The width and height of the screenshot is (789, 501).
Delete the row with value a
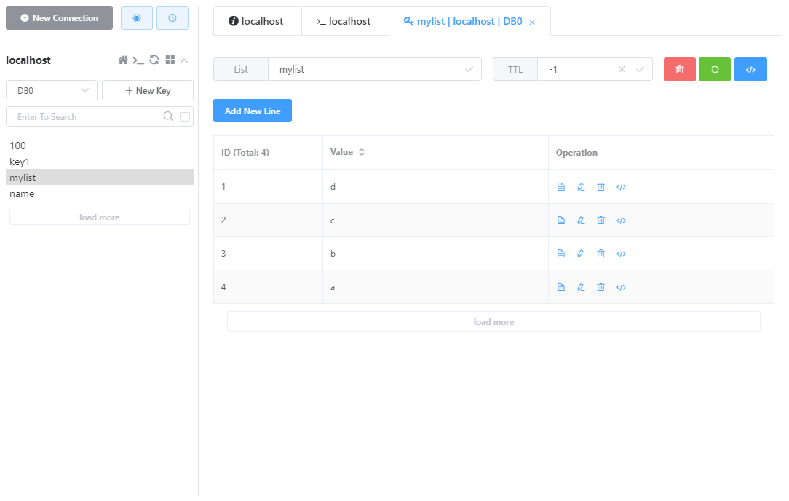[x=600, y=287]
